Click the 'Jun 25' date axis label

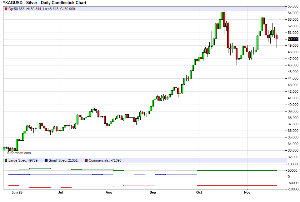click(17, 192)
